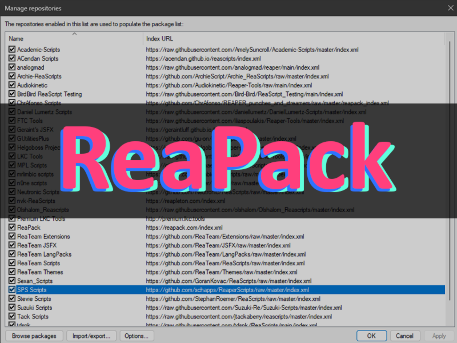Click the analogmad repository name
The image size is (457, 343).
tap(30, 67)
